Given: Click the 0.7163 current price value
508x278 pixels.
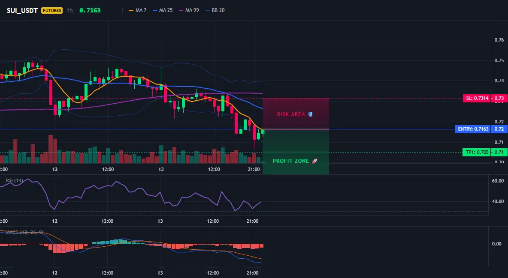Looking at the screenshot, I should click(x=90, y=10).
